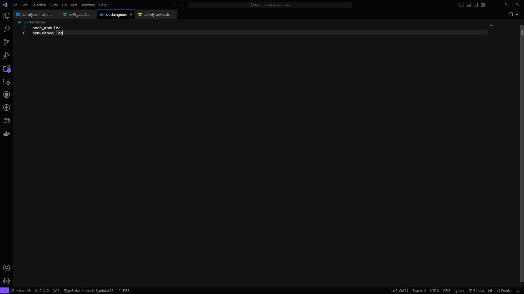Toggle the panel visibility

468,5
